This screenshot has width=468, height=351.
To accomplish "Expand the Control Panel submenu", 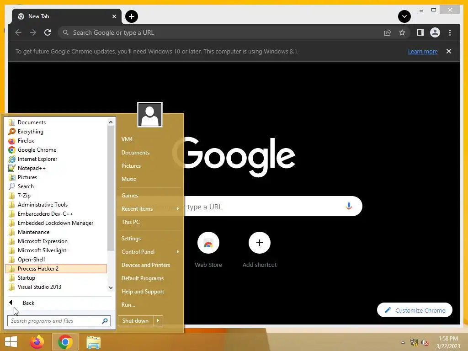I will [x=150, y=252].
